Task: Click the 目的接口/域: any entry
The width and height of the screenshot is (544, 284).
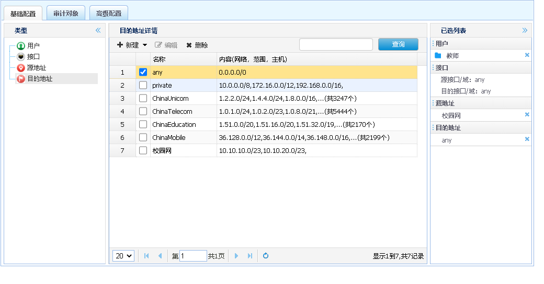Action: click(x=466, y=91)
